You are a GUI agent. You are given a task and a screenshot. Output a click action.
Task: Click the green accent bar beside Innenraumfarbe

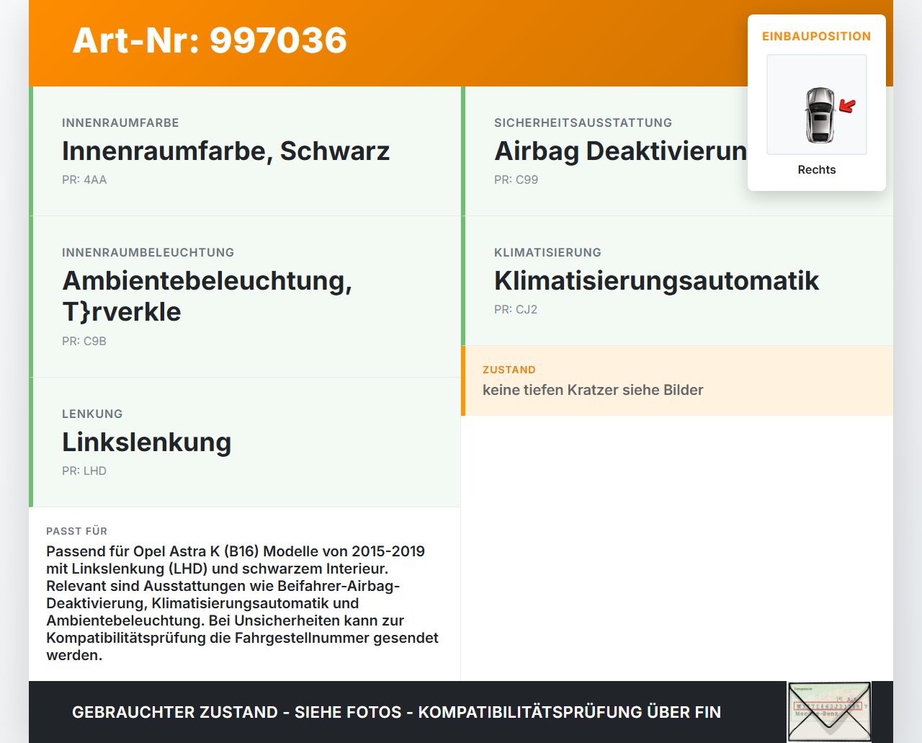30,151
